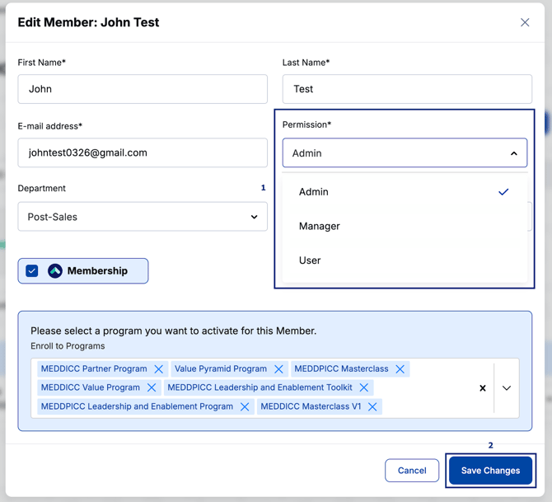The width and height of the screenshot is (552, 502).
Task: Expand the Enroll to Programs list
Action: [x=507, y=387]
